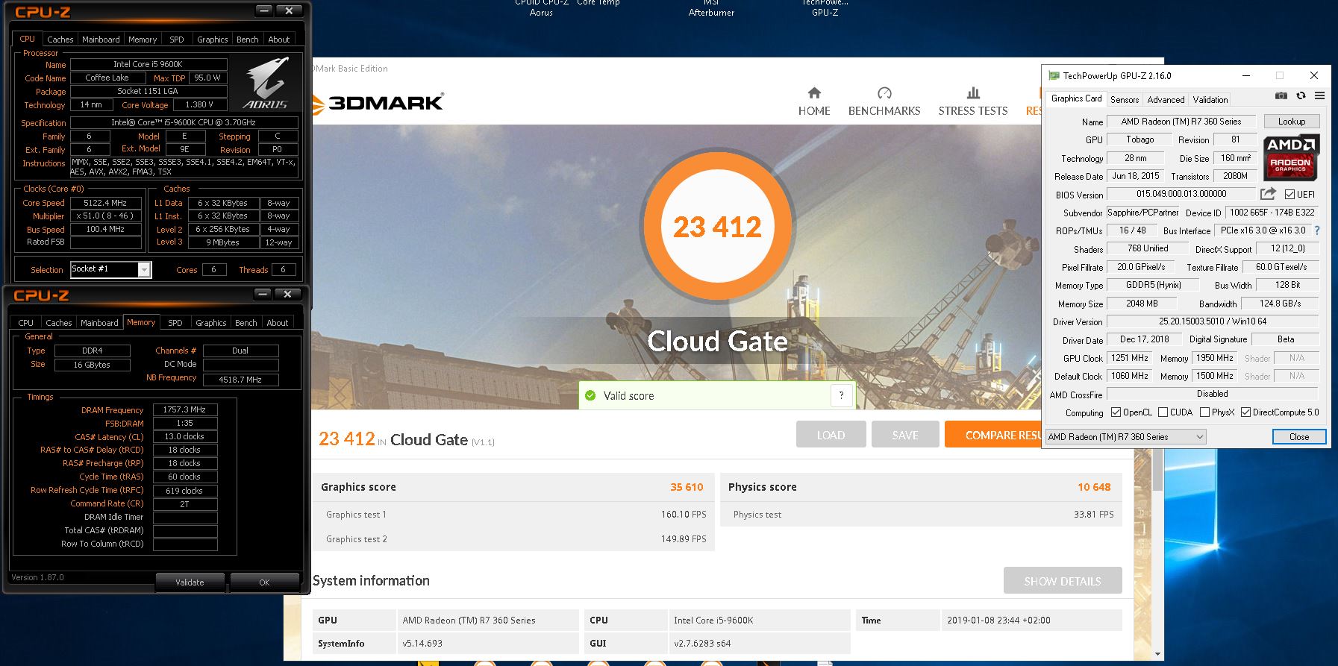Viewport: 1338px width, 666px height.
Task: Go to HOME in 3DMark navigation
Action: 814,102
